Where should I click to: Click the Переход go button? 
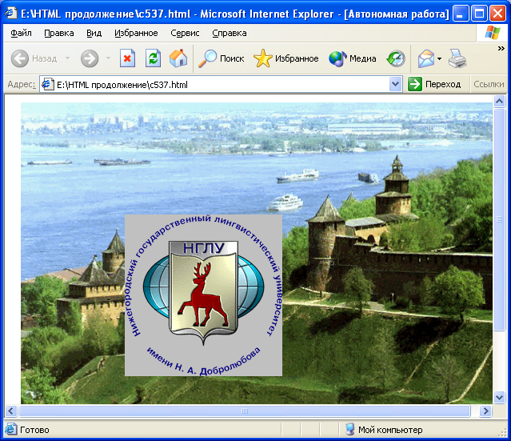pyautogui.click(x=435, y=84)
